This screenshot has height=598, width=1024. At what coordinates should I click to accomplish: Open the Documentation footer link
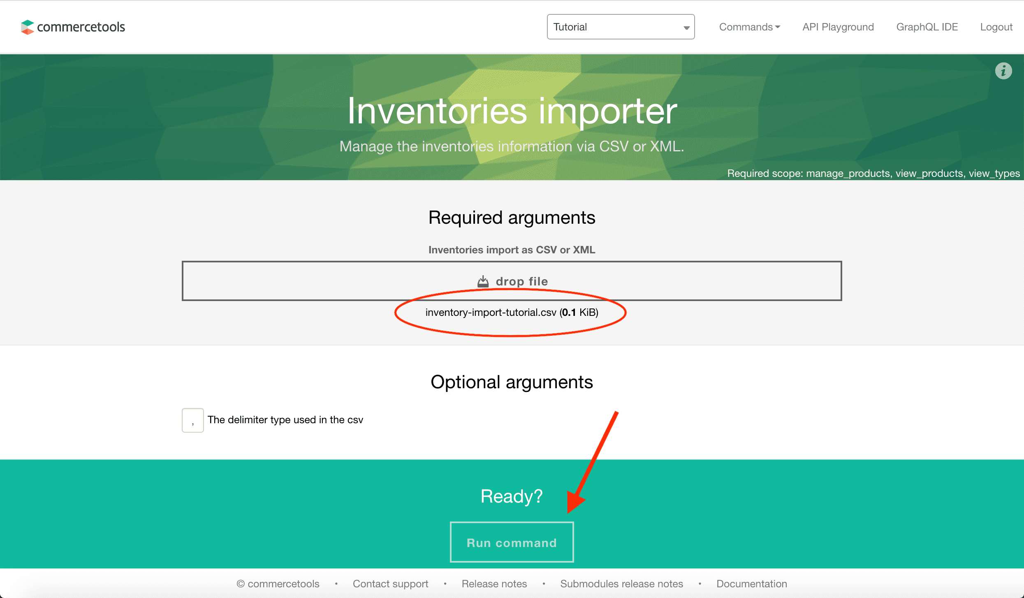click(751, 584)
